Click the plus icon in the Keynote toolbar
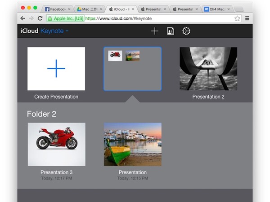This screenshot has width=270, height=202. (x=155, y=31)
